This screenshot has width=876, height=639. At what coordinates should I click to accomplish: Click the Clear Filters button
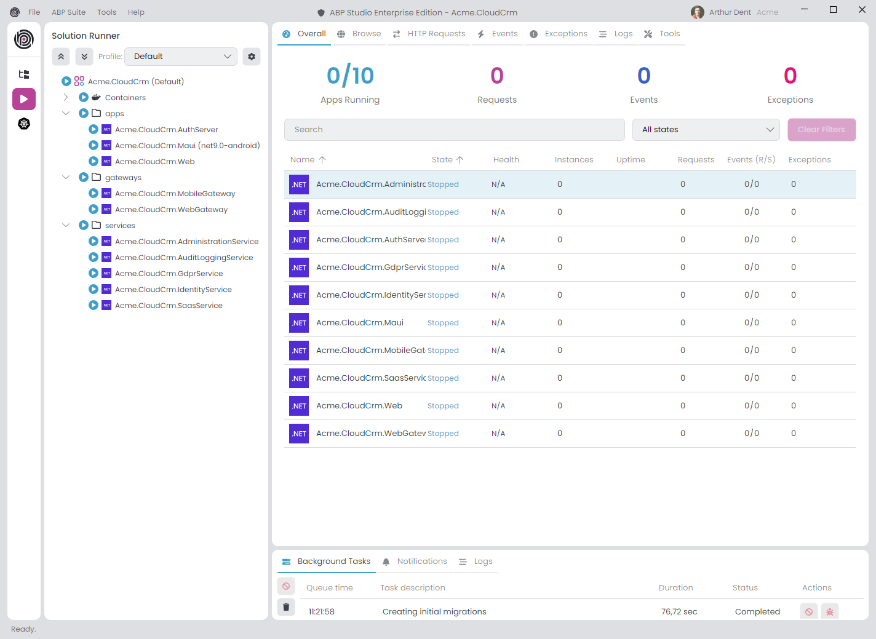(821, 130)
